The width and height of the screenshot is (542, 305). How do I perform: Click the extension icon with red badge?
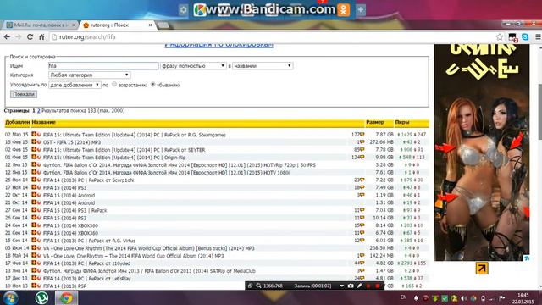pyautogui.click(x=512, y=37)
